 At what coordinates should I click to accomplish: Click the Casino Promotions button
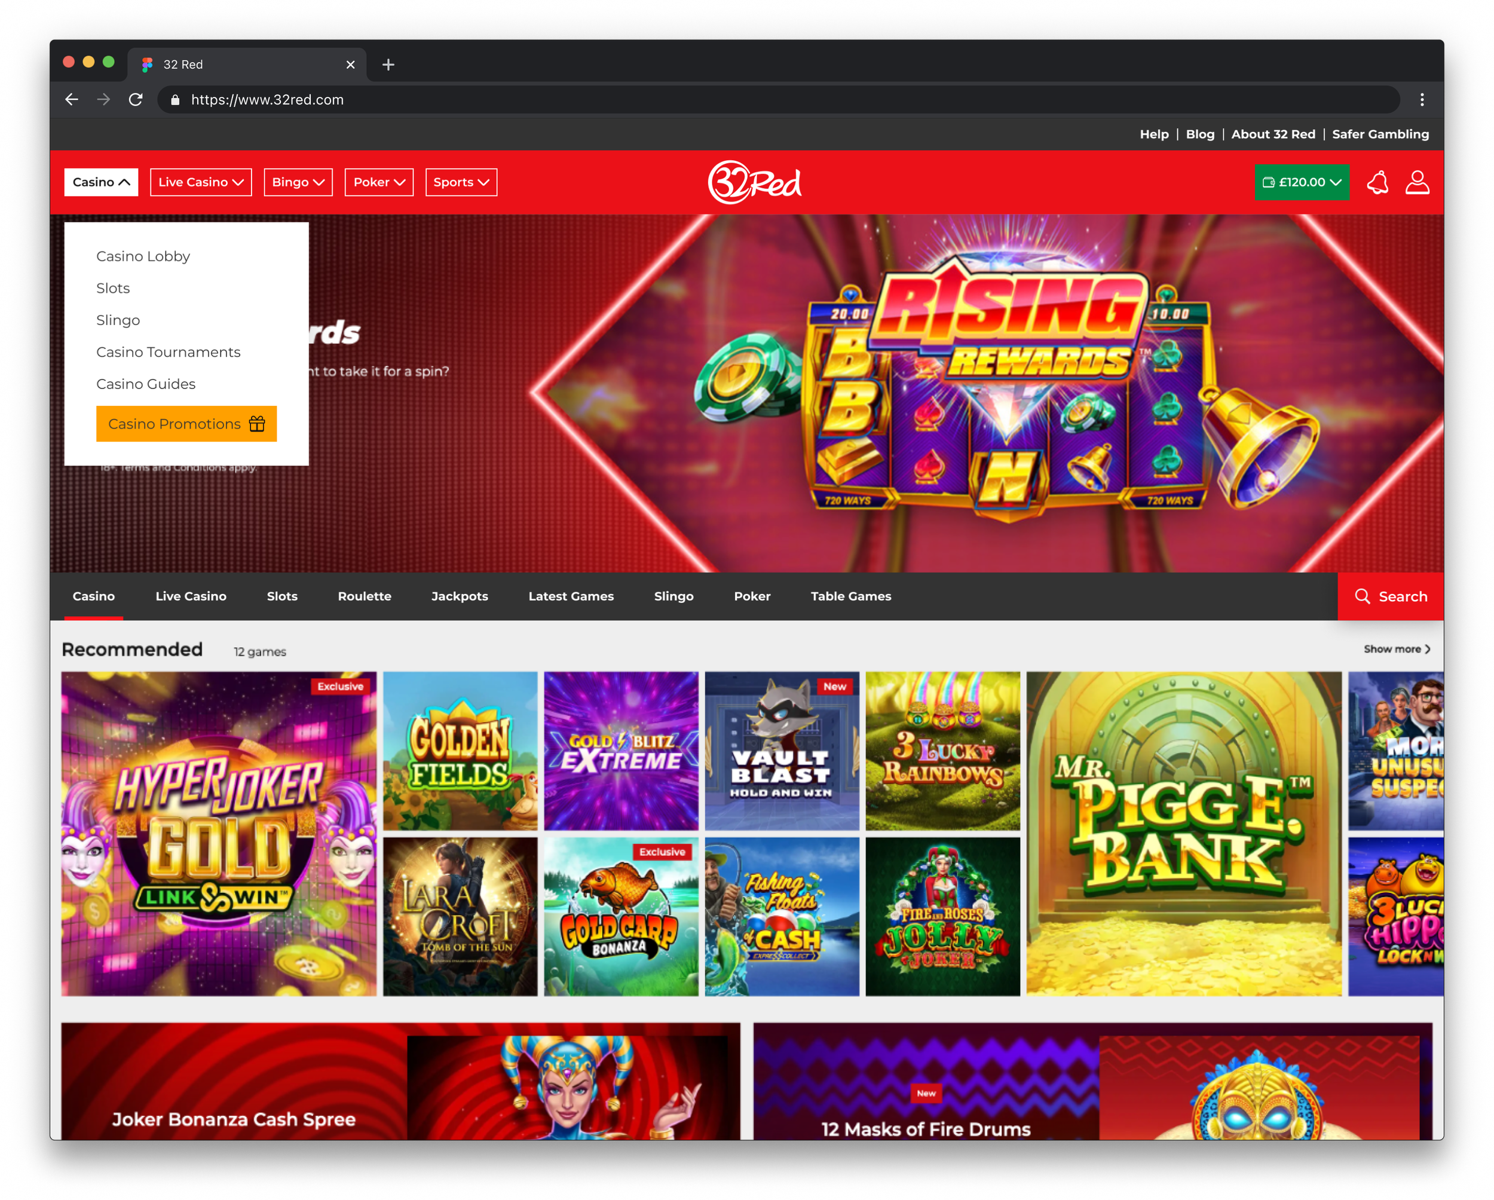(x=186, y=423)
